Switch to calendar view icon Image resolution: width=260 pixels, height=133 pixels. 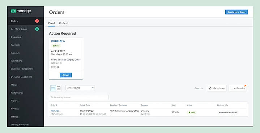pyautogui.click(x=59, y=88)
